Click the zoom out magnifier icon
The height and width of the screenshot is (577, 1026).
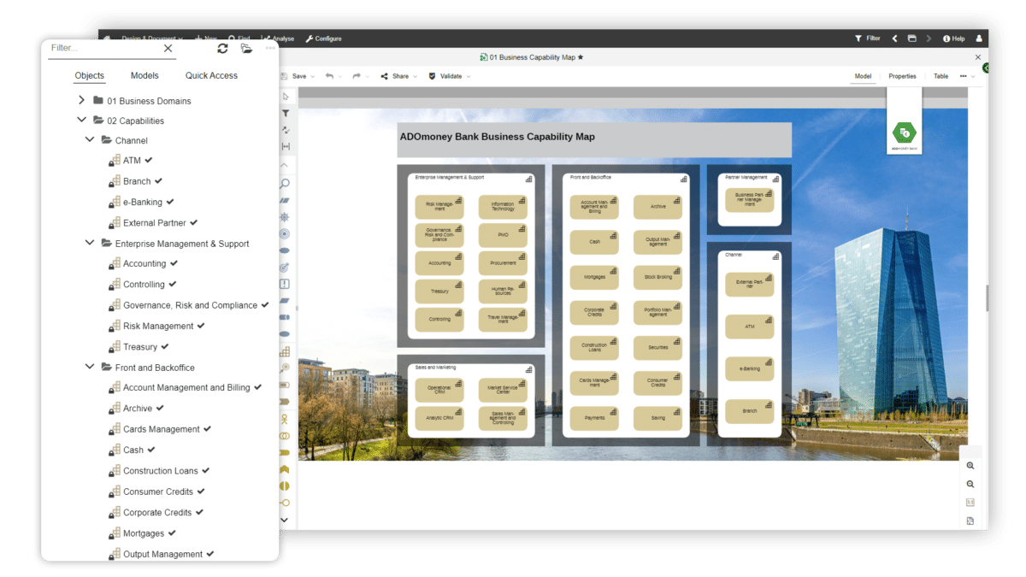click(x=970, y=485)
